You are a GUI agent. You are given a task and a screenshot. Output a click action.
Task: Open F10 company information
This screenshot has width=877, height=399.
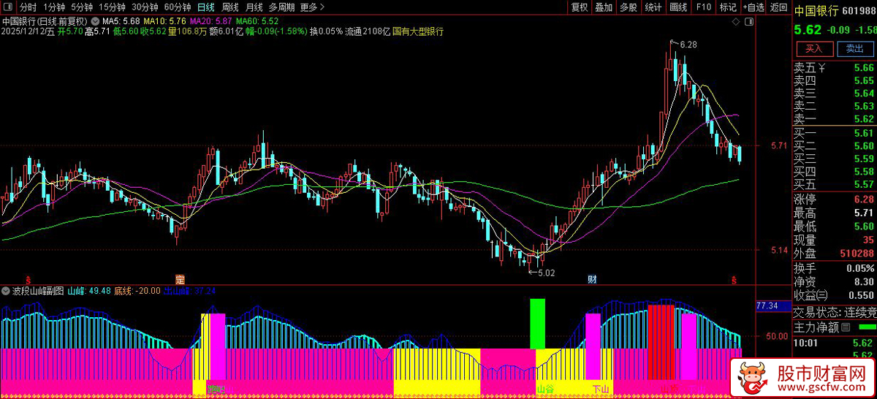(x=704, y=7)
